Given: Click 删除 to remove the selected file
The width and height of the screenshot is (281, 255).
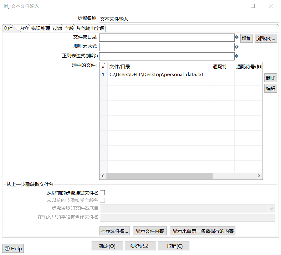Looking at the screenshot, I should point(270,77).
